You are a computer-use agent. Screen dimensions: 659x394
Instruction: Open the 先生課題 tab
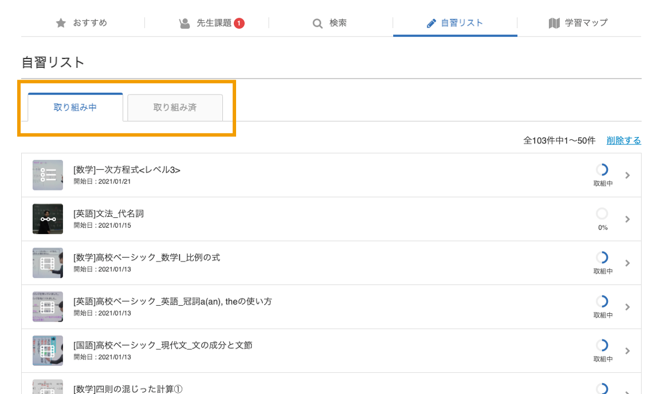pyautogui.click(x=206, y=23)
